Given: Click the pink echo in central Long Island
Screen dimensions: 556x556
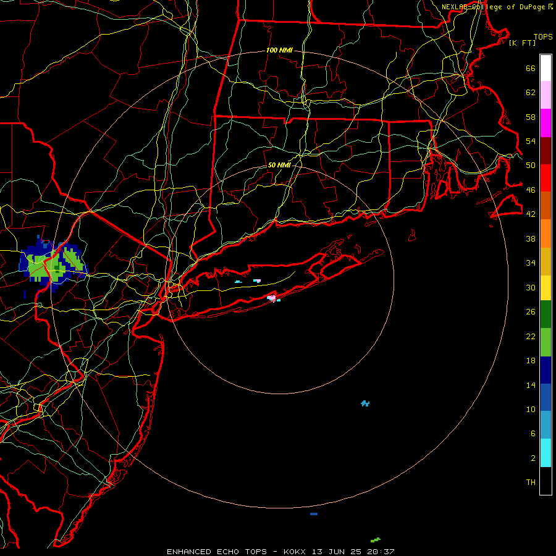Looking at the screenshot, I should tap(257, 281).
